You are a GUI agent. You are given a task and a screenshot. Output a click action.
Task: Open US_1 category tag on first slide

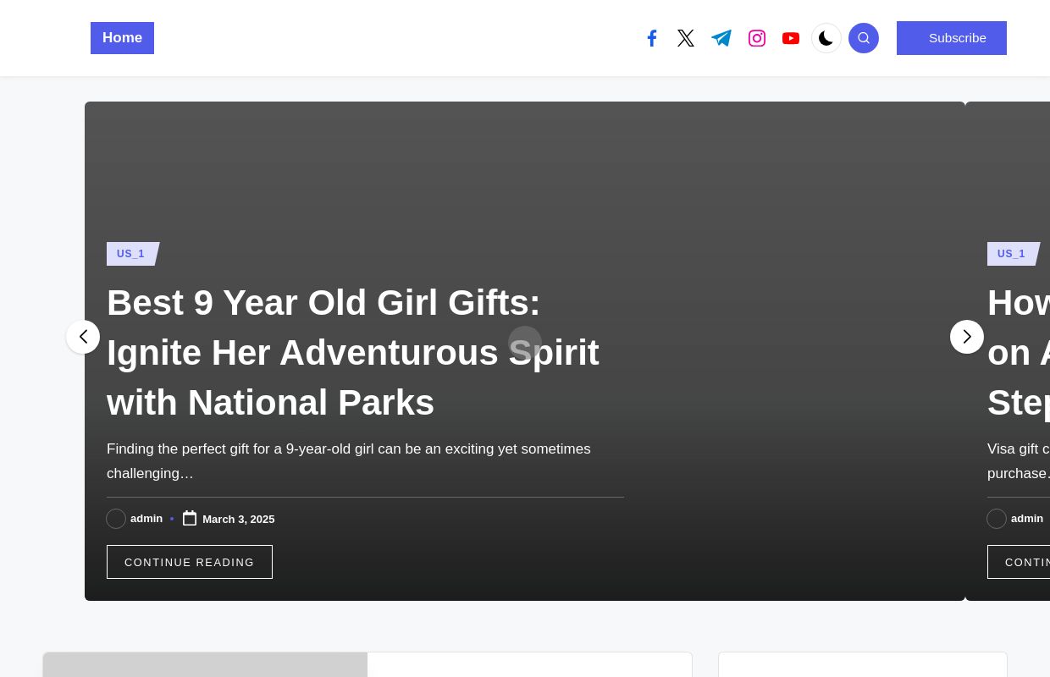tap(132, 254)
